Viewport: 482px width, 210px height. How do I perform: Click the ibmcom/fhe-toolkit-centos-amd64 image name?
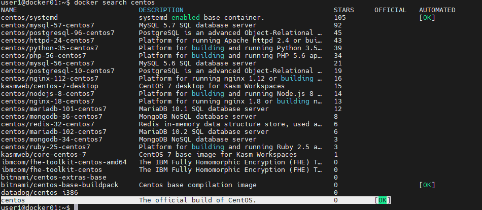pyautogui.click(x=64, y=162)
